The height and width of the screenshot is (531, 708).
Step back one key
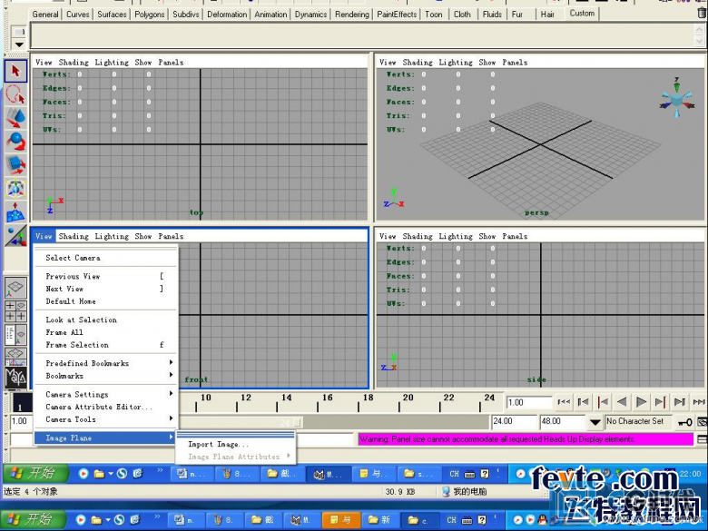[603, 402]
